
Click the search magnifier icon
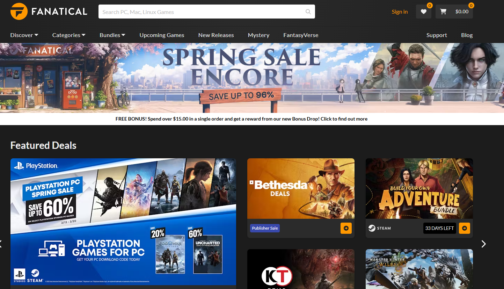(x=308, y=12)
